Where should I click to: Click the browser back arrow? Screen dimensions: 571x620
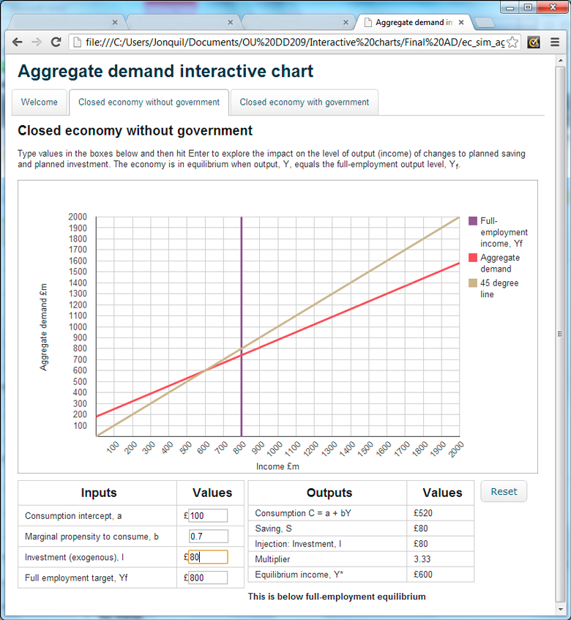[18, 42]
